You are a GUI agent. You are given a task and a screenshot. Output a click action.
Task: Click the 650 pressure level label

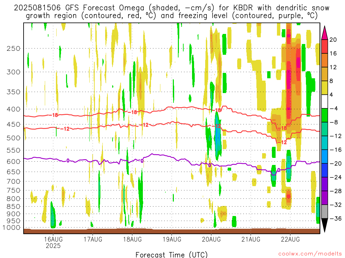[x=13, y=172]
